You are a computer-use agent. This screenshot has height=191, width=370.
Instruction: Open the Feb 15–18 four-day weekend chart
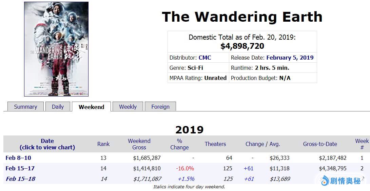pyautogui.click(x=20, y=179)
